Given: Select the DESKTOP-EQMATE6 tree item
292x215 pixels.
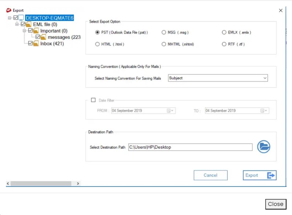Looking at the screenshot, I should coord(49,18).
